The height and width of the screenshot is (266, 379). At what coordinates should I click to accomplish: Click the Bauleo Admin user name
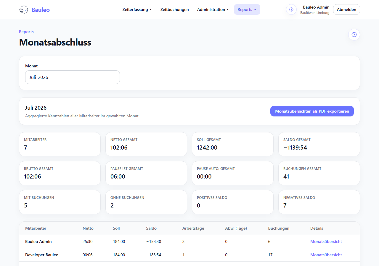point(316,7)
